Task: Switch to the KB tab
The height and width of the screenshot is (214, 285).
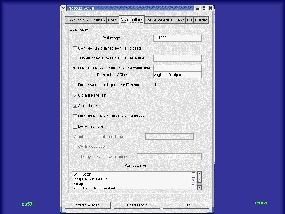Action: coord(189,20)
